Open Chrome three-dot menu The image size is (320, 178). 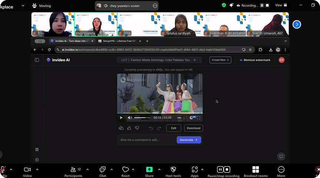pos(285,49)
